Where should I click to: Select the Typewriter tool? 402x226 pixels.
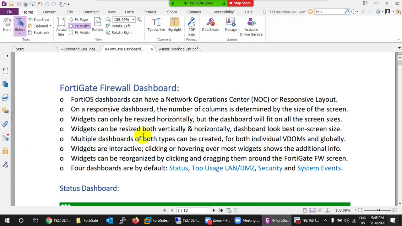156,25
